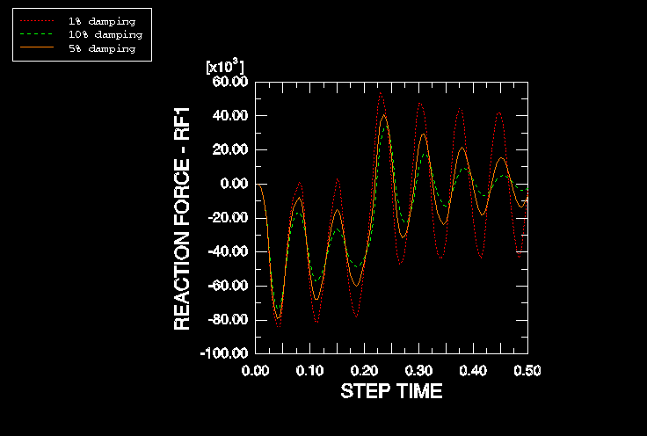Screen dimensions: 647x436
Task: Click the [x10³] scale multiplier label
Action: point(224,67)
